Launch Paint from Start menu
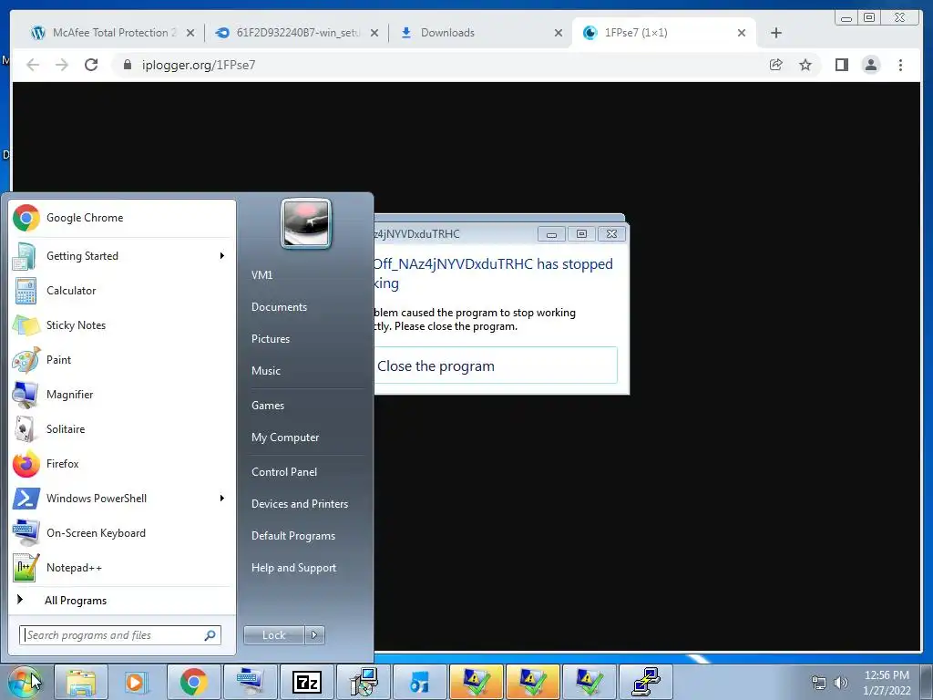The height and width of the screenshot is (700, 933). coord(122,359)
